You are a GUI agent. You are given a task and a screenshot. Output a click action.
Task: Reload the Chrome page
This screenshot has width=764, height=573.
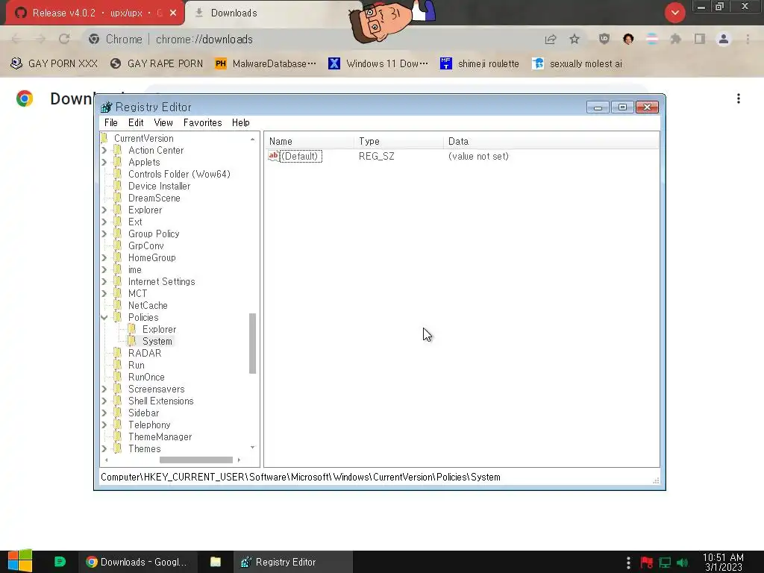[x=64, y=40]
